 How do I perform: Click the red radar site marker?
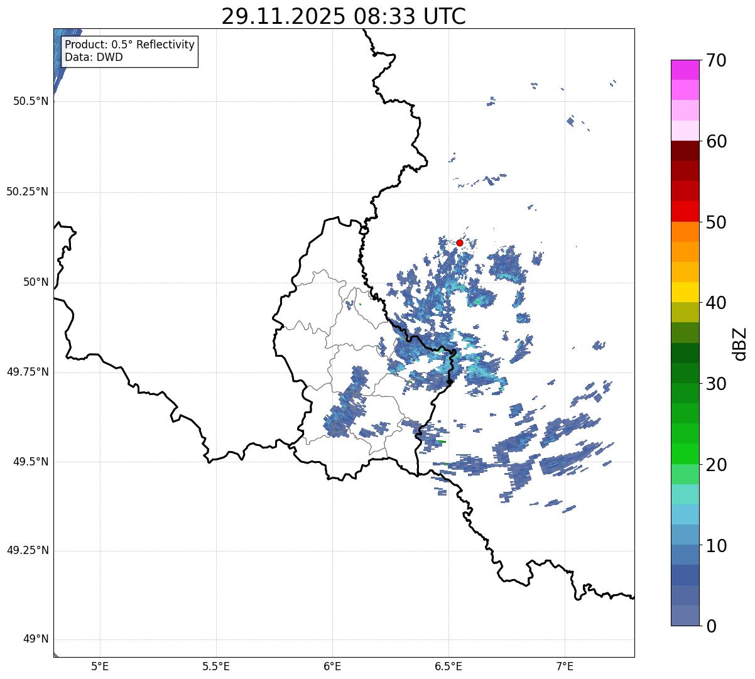pos(460,242)
